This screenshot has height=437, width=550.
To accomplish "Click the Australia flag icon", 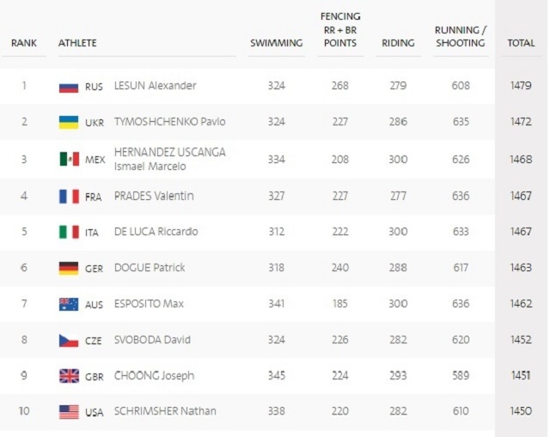I will pos(69,305).
